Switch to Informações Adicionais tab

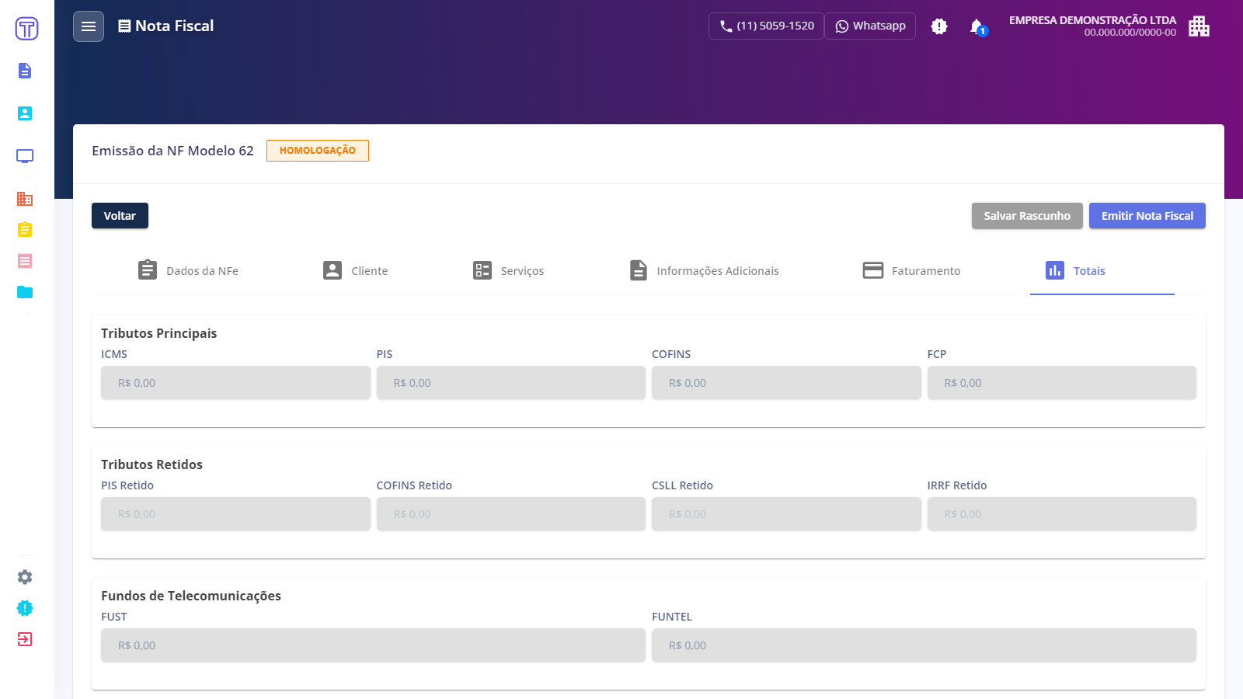coord(704,270)
